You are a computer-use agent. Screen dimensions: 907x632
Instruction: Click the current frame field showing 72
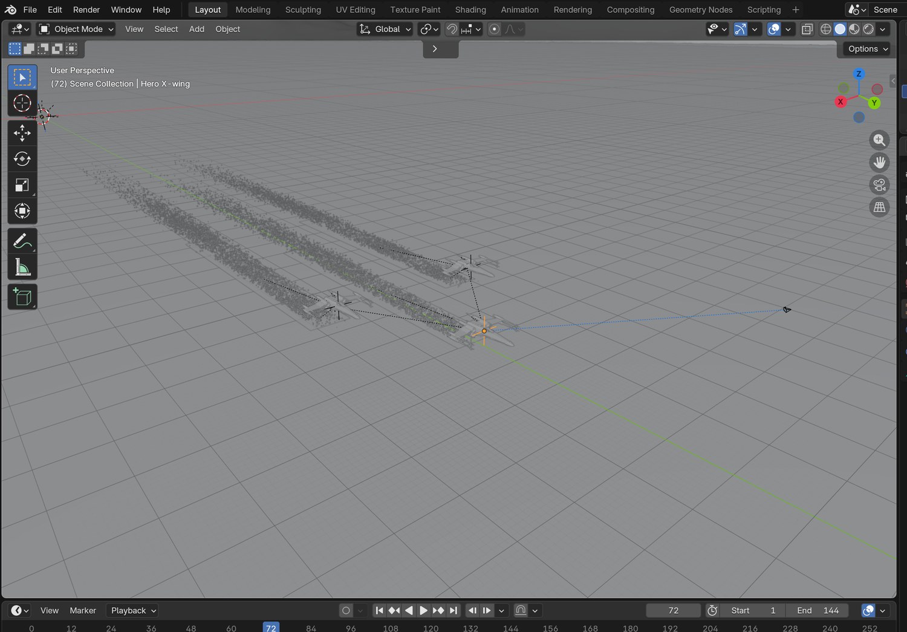tap(674, 610)
